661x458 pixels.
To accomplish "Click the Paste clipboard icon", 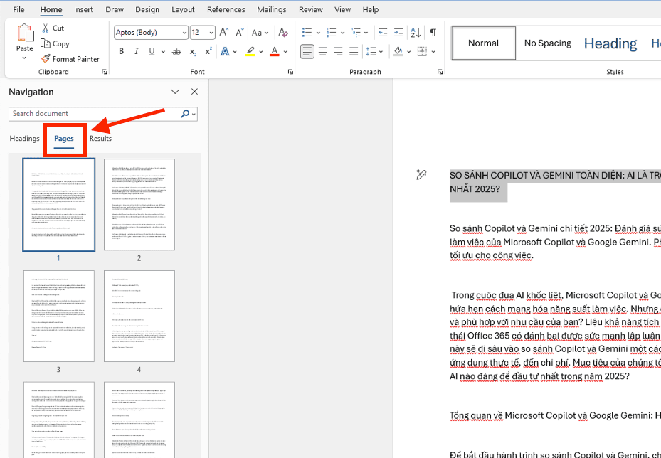I will pos(25,33).
